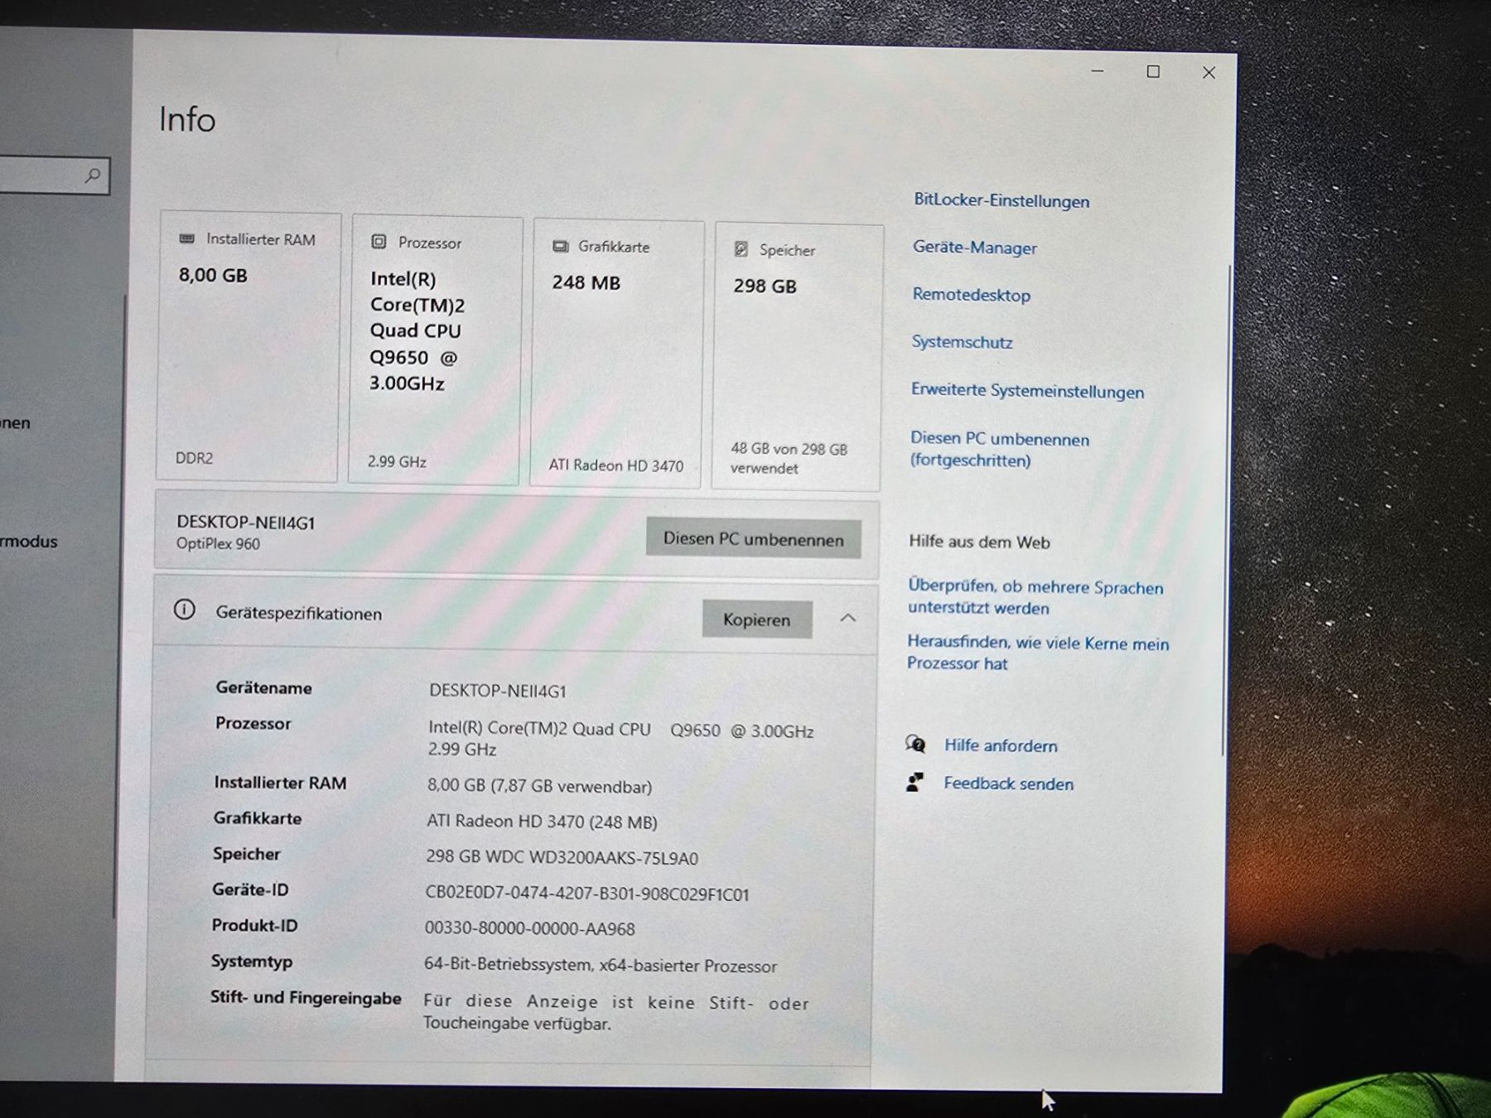The height and width of the screenshot is (1118, 1491).
Task: Click the search magnifier icon in sidebar
Action: point(93,175)
